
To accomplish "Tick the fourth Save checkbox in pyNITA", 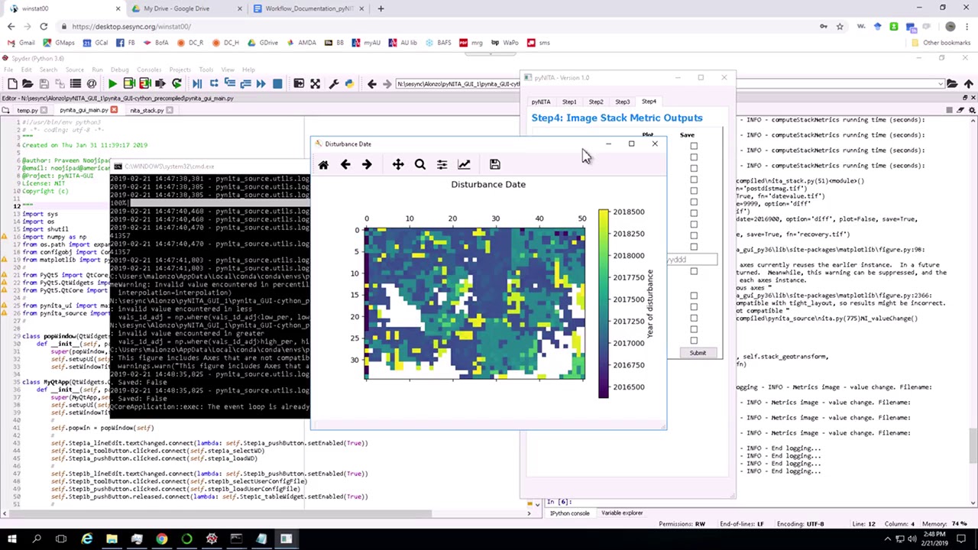I will click(x=694, y=180).
